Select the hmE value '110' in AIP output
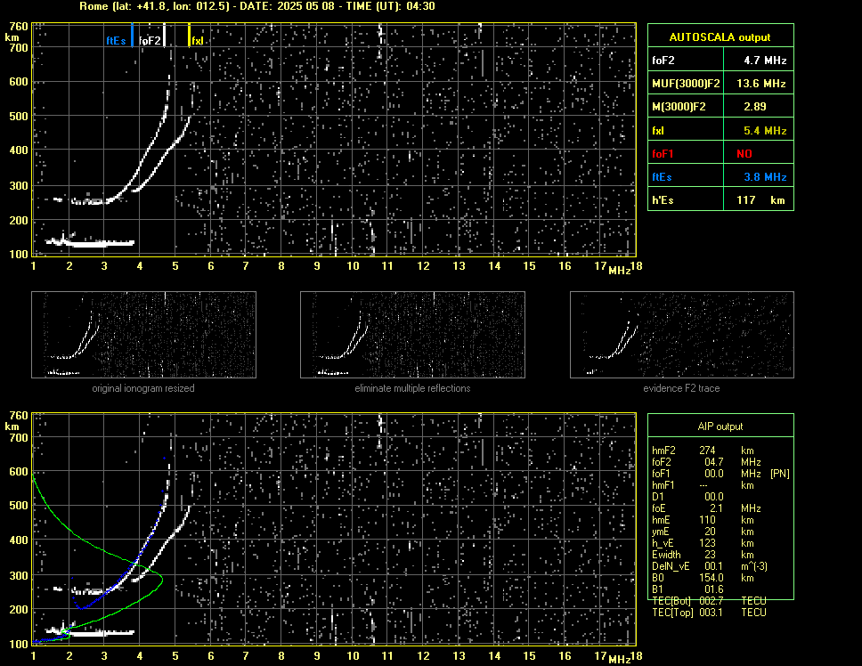This screenshot has height=666, width=862. pos(707,520)
